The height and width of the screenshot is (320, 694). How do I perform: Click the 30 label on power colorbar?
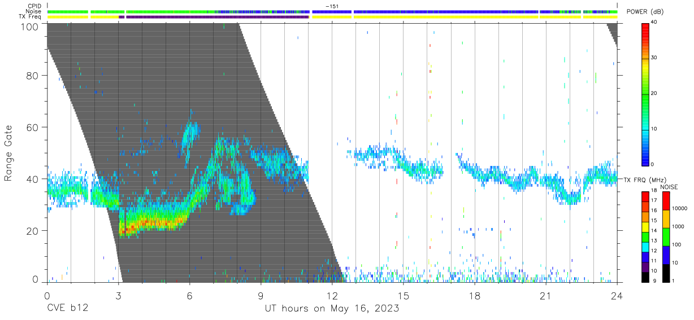click(x=654, y=58)
